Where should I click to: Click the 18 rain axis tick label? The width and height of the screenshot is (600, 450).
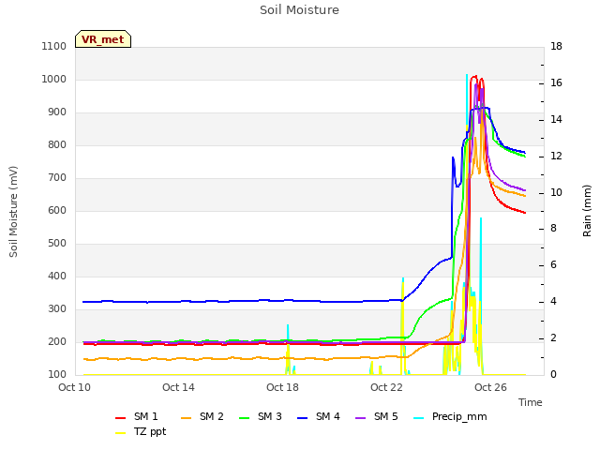click(556, 47)
